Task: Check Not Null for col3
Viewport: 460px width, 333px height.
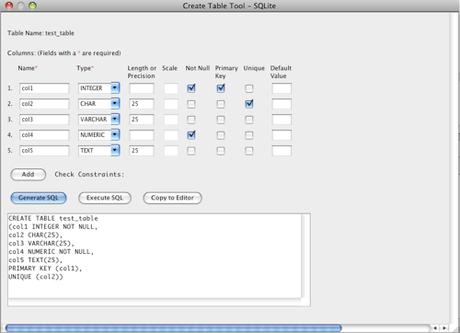Action: coord(191,120)
